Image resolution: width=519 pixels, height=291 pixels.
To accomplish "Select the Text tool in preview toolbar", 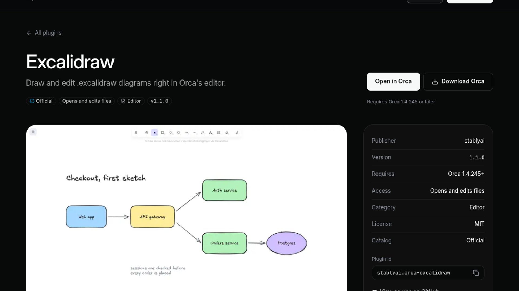I will tap(211, 133).
